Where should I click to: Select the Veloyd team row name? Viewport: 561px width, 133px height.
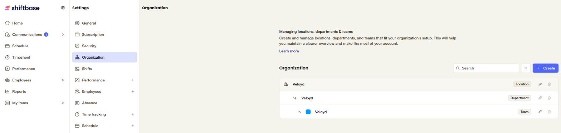(321, 112)
